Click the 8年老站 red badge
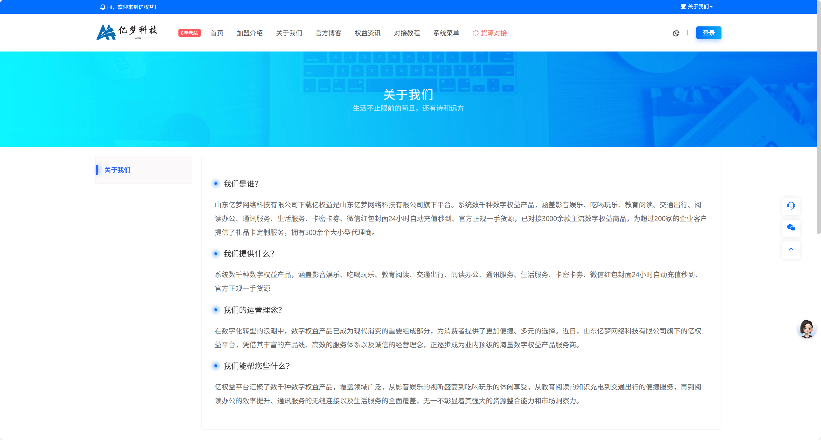The height and width of the screenshot is (440, 821). click(189, 33)
